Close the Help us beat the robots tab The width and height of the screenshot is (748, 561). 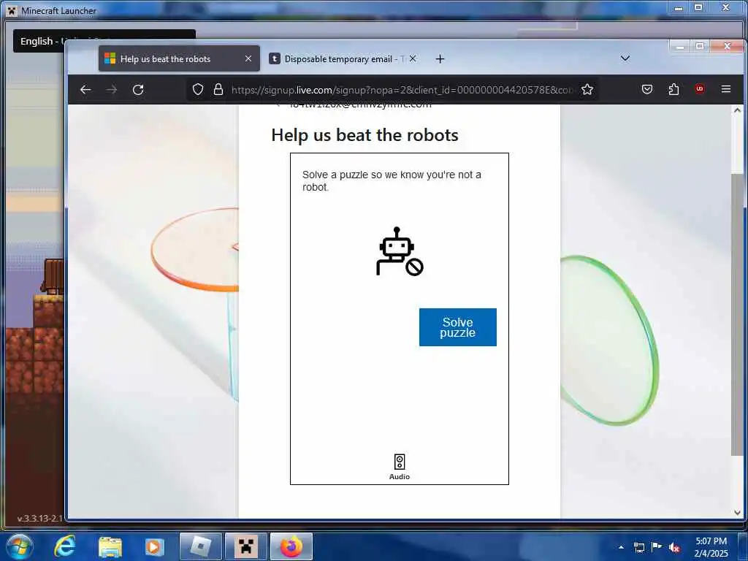tap(248, 58)
